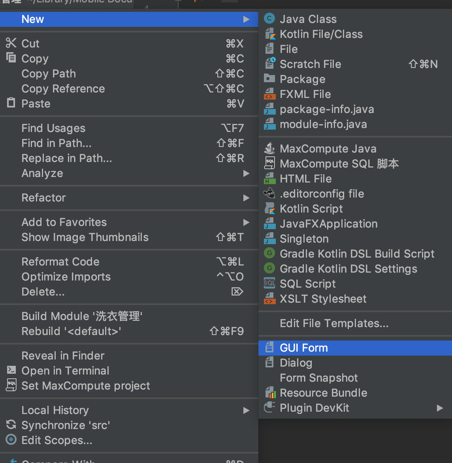The image size is (452, 463).
Task: Click the FXML File icon
Action: click(269, 94)
